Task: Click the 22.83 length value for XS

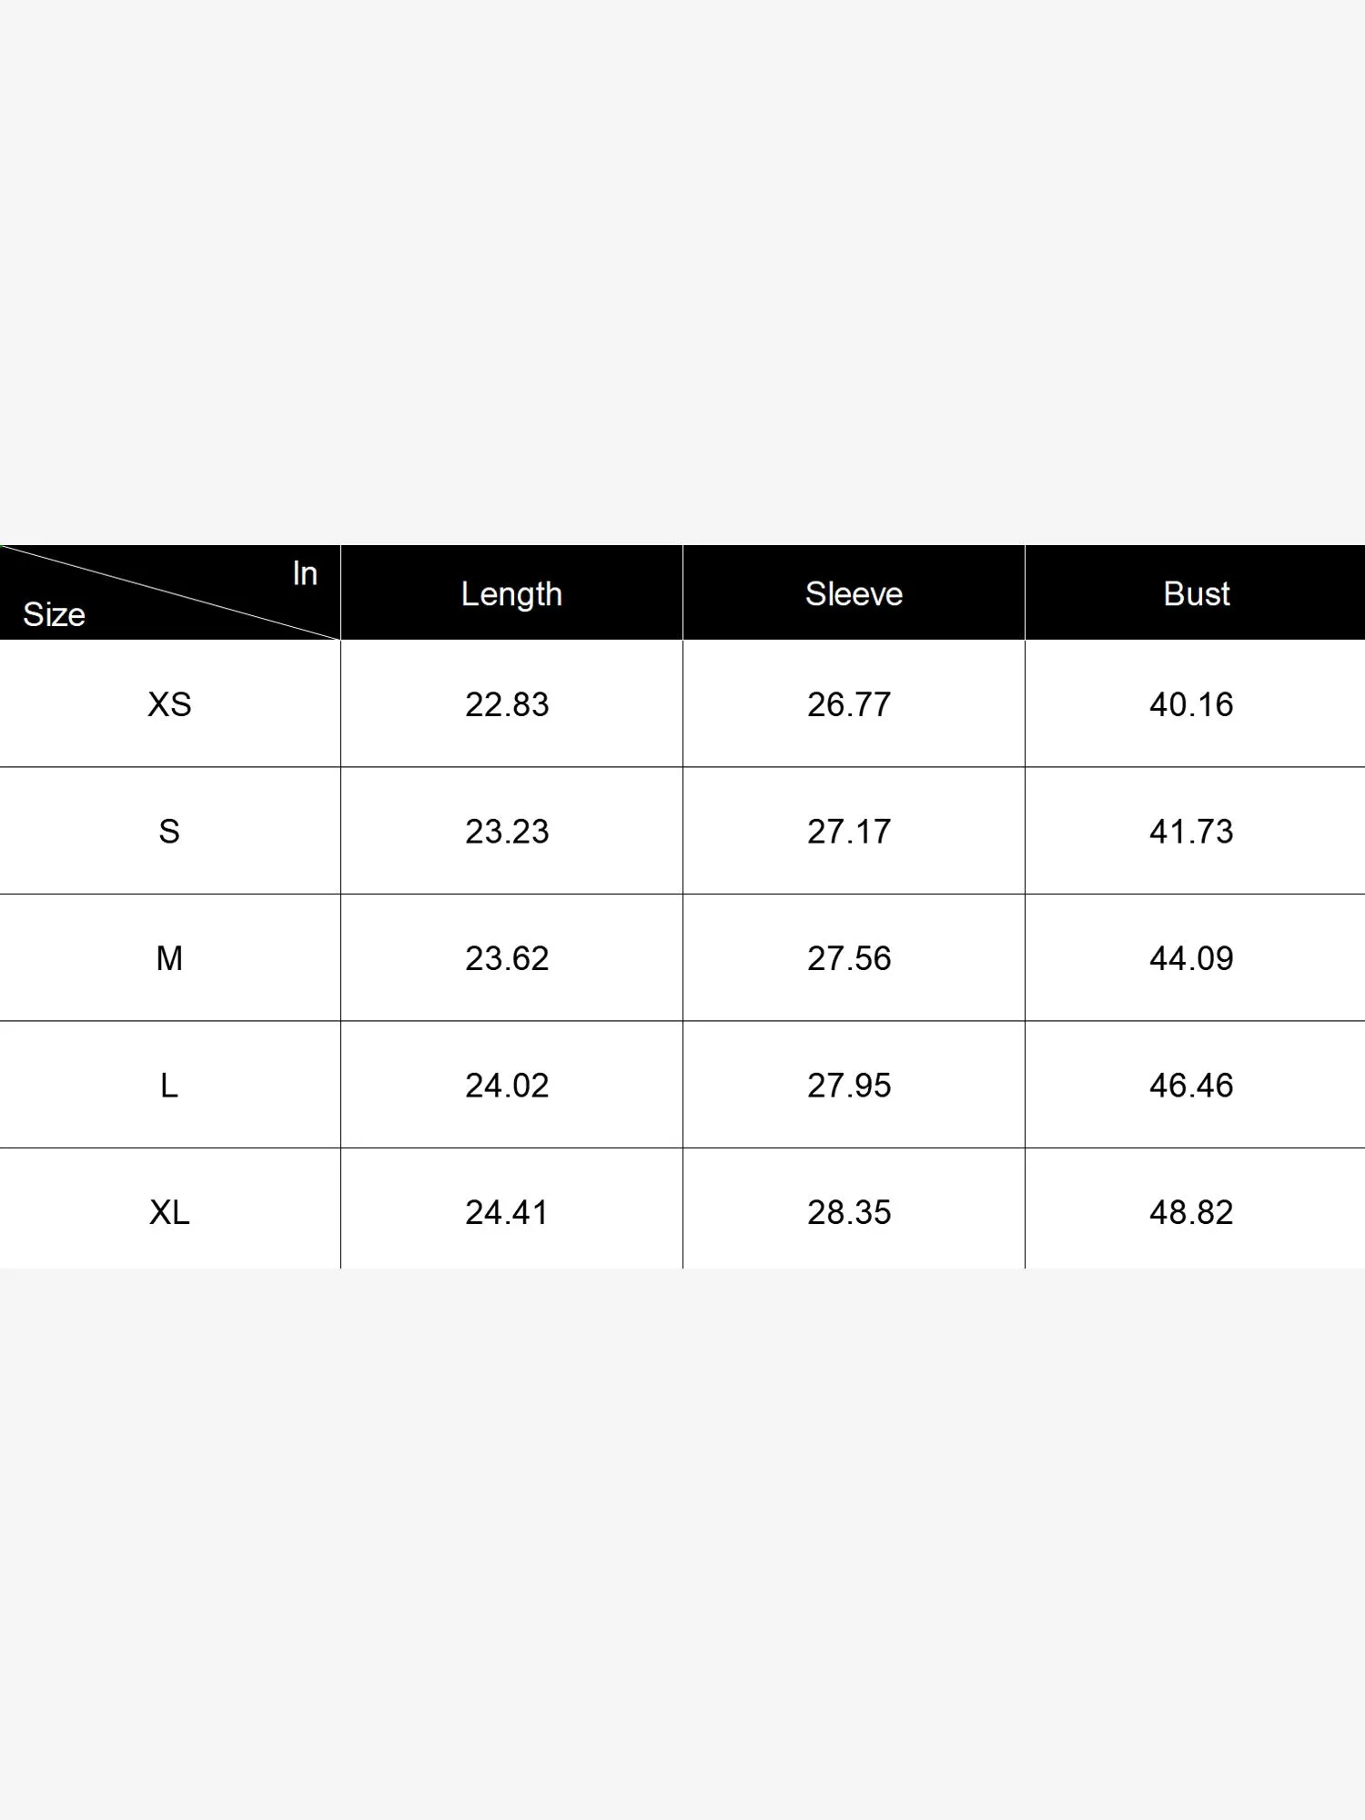Action: coord(507,704)
